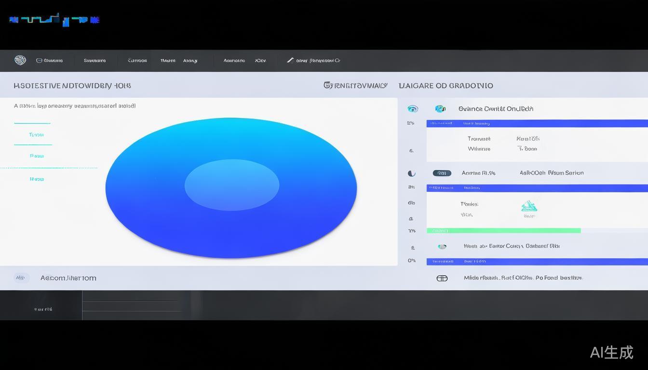Expand the third blue header bar near bottom
648x370 pixels.
537,262
